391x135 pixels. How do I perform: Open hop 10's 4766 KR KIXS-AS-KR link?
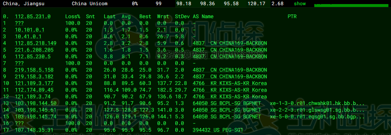click(x=230, y=83)
